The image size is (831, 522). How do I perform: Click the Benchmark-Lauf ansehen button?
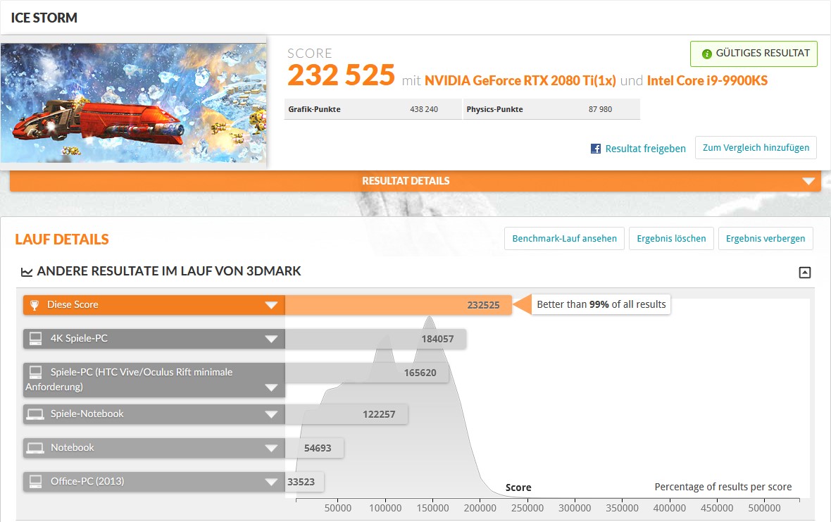pos(564,239)
